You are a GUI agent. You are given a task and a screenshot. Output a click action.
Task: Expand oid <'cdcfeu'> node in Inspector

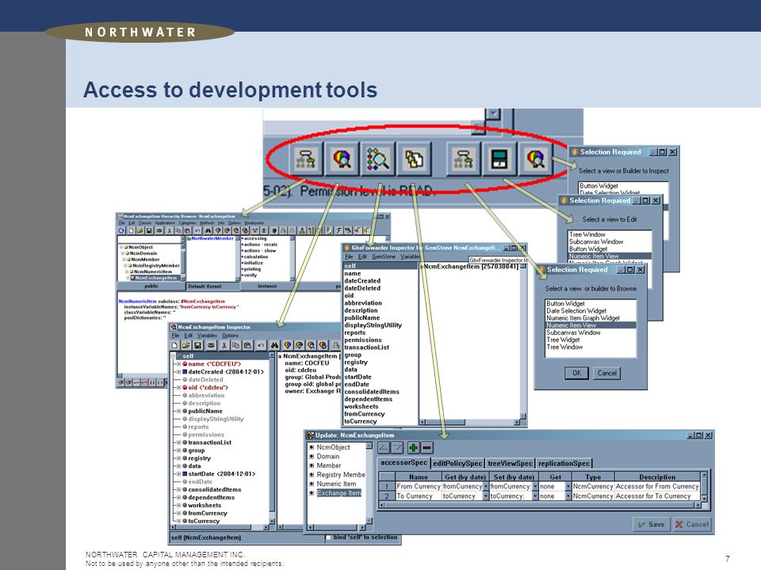(178, 388)
